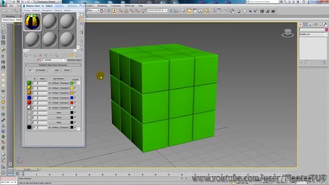Toggle On/Off checkbox for green sub-material row
The width and height of the screenshot is (329, 185).
[x=76, y=83]
